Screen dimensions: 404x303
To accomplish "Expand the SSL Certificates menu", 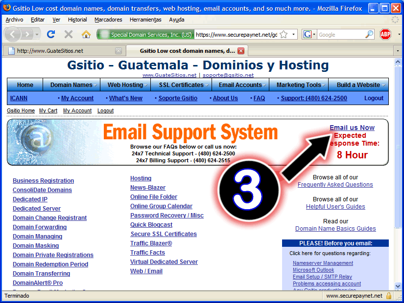I will point(181,85).
